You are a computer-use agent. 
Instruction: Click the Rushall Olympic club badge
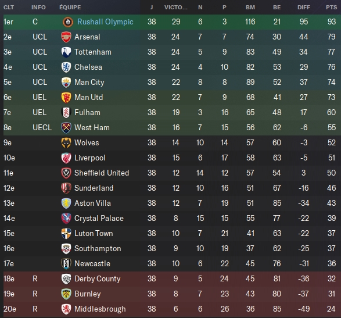click(67, 22)
